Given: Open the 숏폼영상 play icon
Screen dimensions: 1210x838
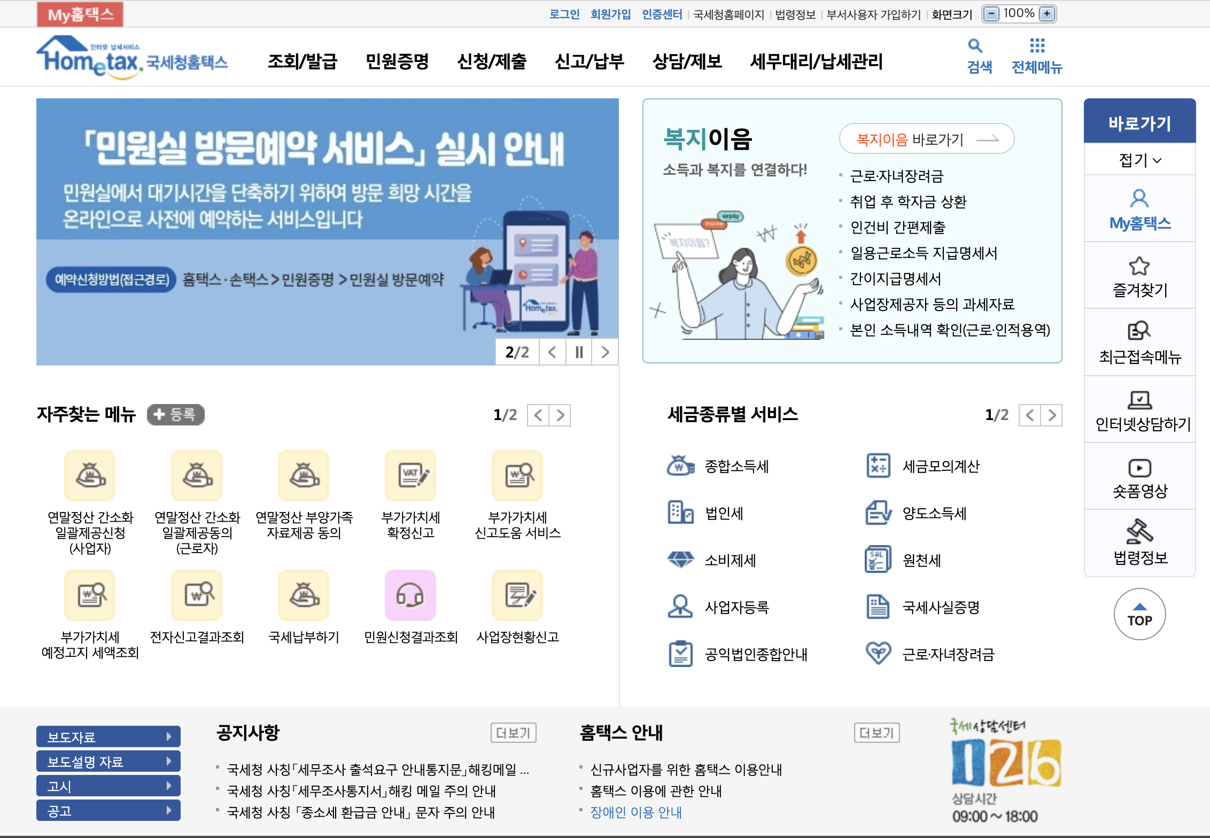Looking at the screenshot, I should (1139, 468).
